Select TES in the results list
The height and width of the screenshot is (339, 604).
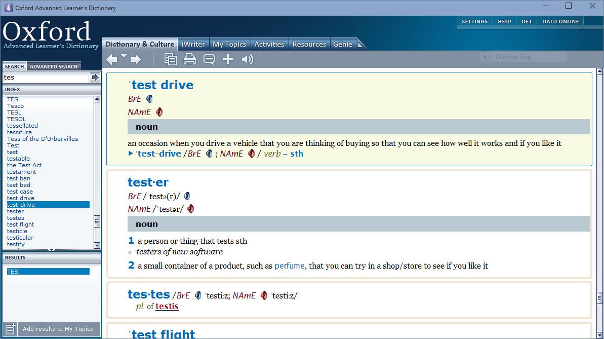[48, 272]
